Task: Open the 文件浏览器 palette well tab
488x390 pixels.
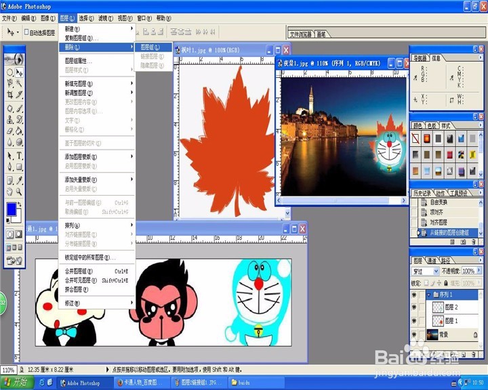Action: [301, 35]
